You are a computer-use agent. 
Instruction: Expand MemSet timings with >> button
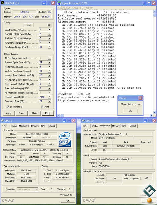(49, 25)
